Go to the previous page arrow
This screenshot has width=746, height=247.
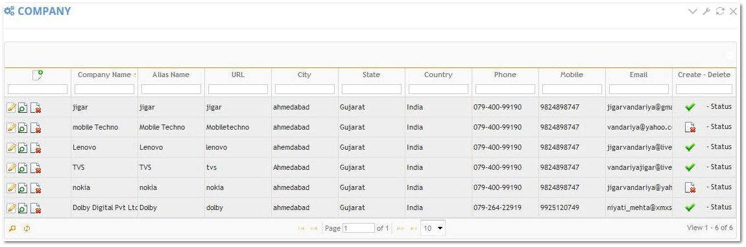313,228
